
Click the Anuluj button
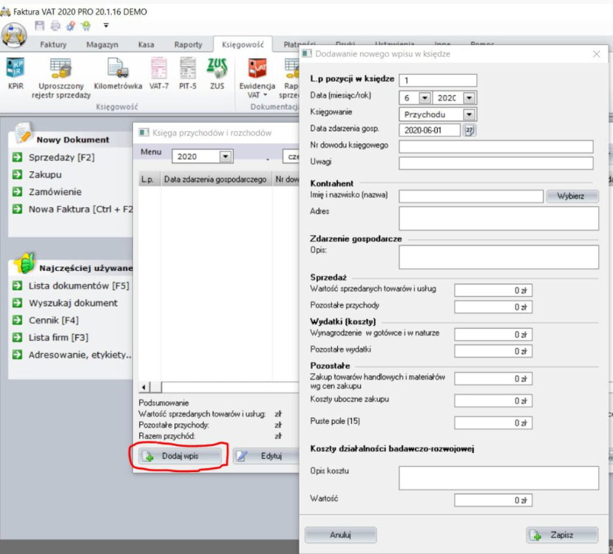(340, 535)
